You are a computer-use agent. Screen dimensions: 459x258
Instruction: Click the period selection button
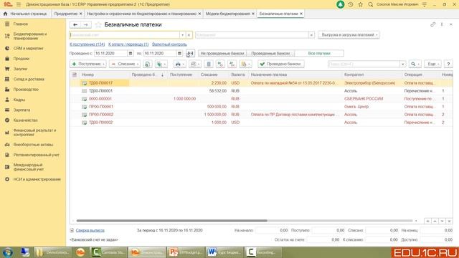point(190,53)
